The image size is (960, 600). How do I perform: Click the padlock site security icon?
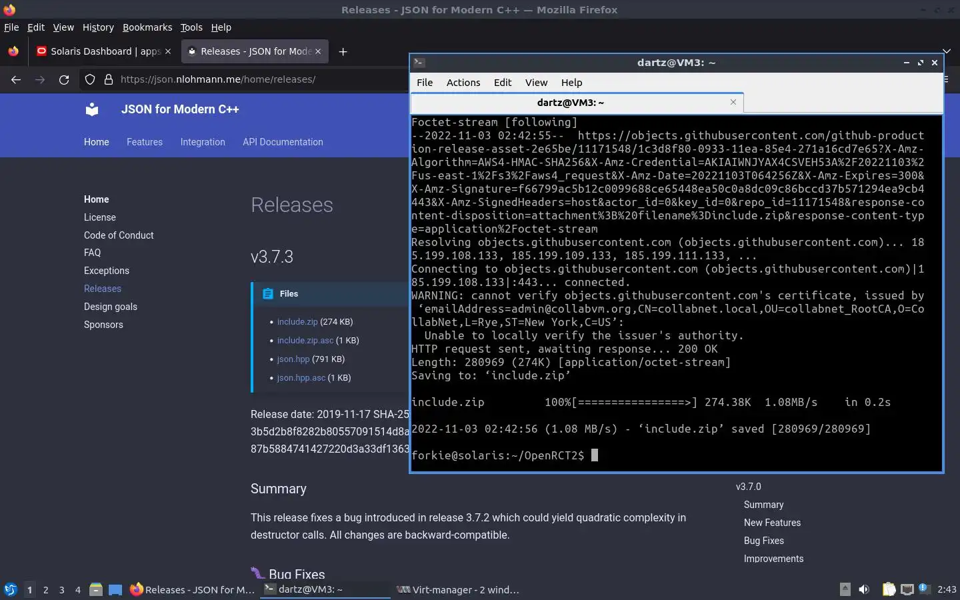pos(109,79)
